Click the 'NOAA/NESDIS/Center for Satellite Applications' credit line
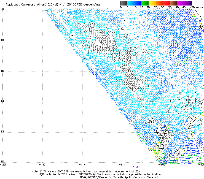This screenshot has height=179, width=204. pyautogui.click(x=119, y=177)
